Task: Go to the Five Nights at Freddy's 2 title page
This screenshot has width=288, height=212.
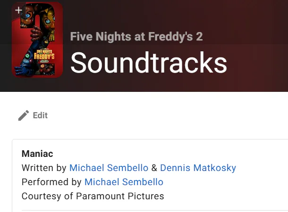Action: pyautogui.click(x=136, y=36)
